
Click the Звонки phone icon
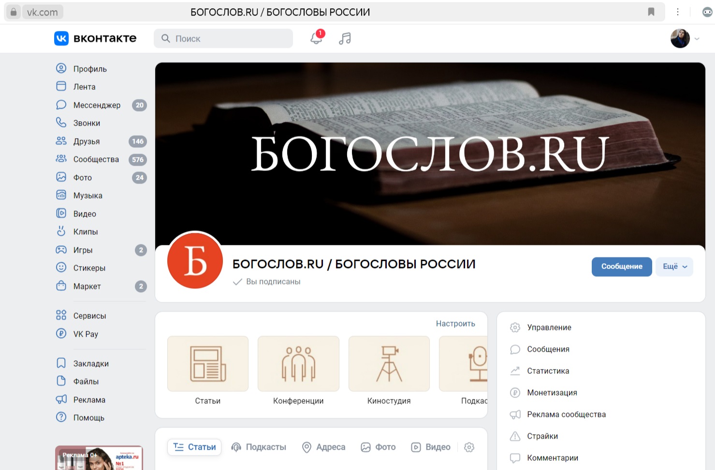pyautogui.click(x=61, y=122)
